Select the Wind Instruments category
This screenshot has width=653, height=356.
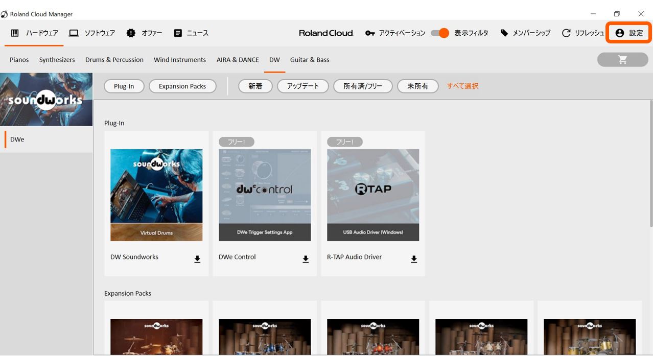[x=180, y=60]
